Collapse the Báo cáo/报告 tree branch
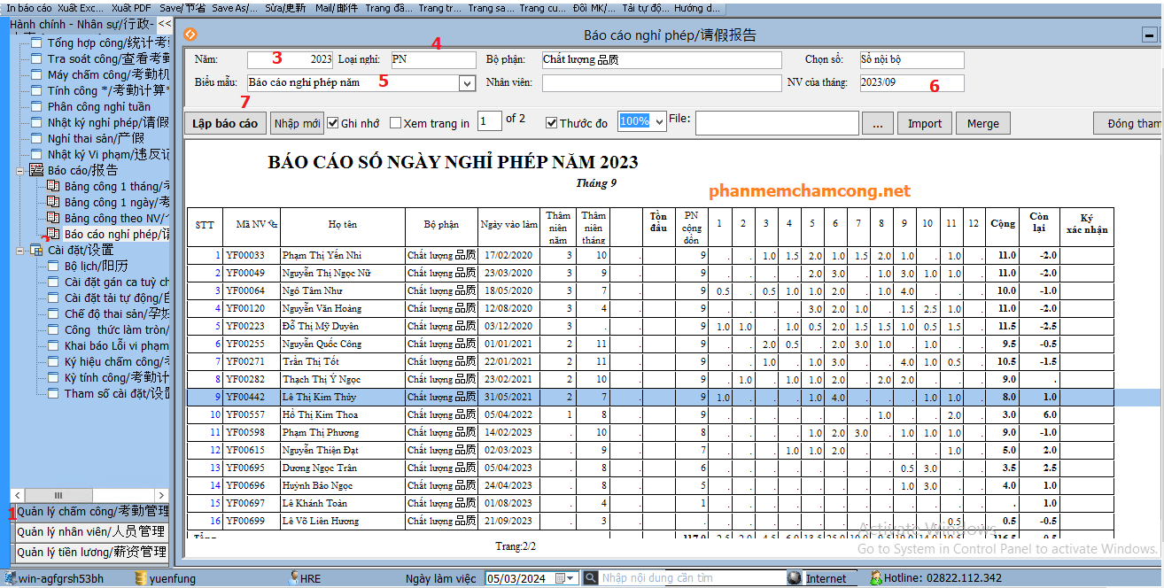Screen dimensions: 1164x588 coord(20,170)
